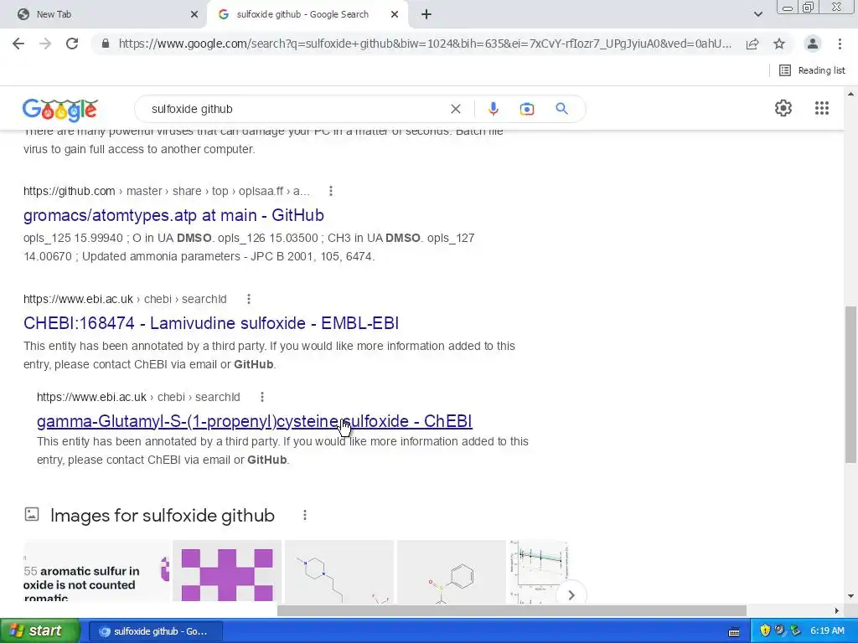Open the on-screen keyboard tray icon
This screenshot has height=643, width=858.
(x=734, y=631)
